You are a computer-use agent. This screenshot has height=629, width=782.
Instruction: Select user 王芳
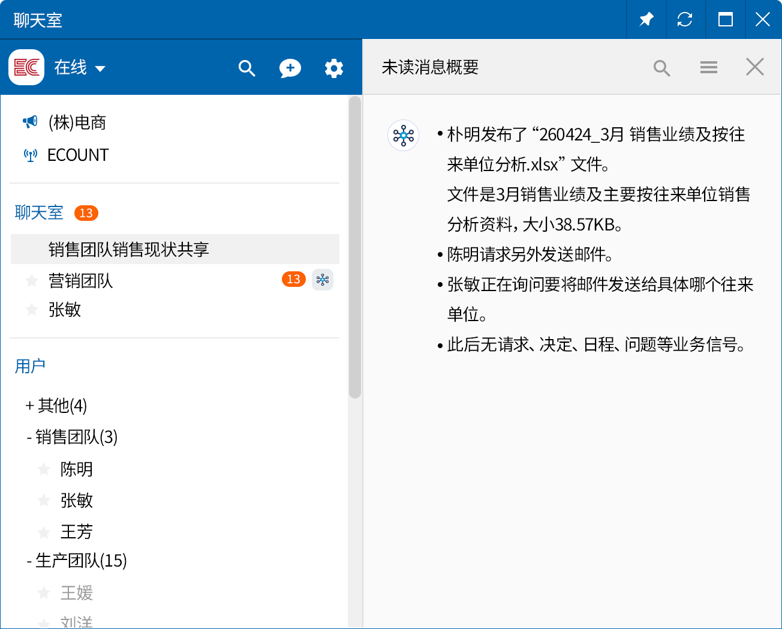(x=77, y=532)
